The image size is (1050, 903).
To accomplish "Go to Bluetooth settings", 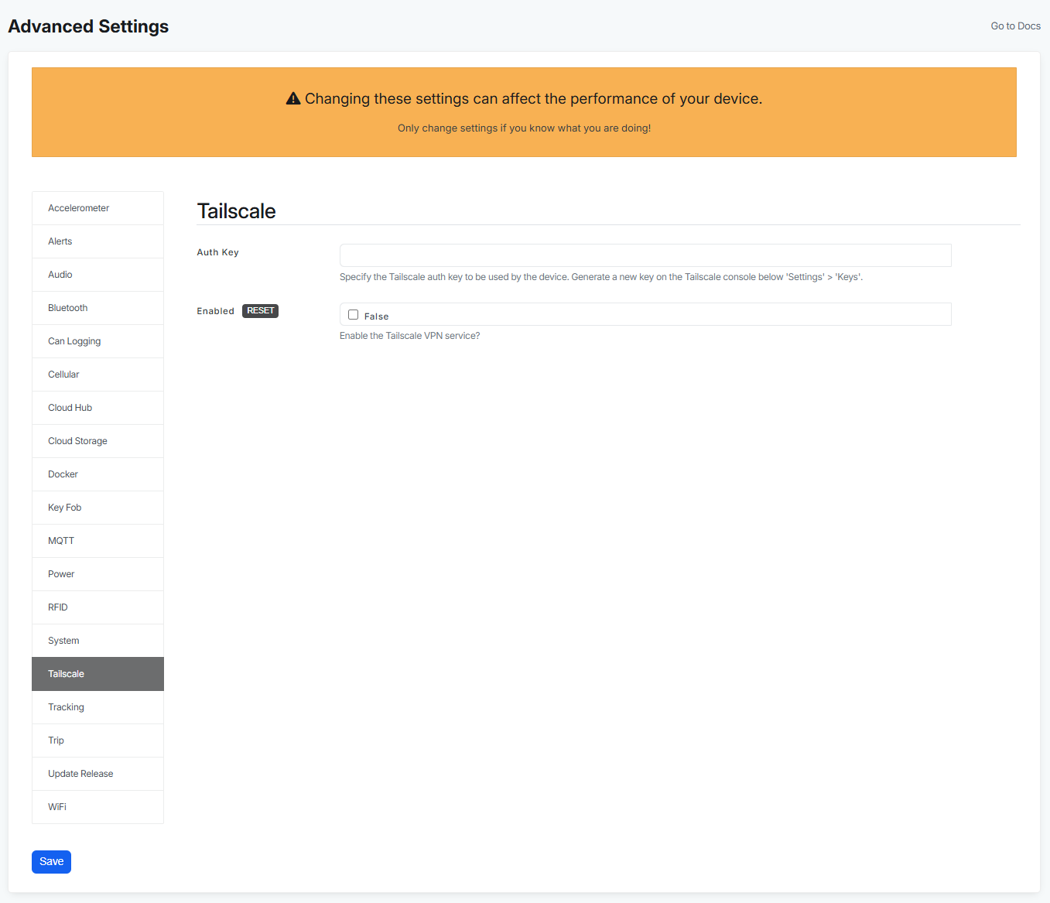I will pos(97,308).
